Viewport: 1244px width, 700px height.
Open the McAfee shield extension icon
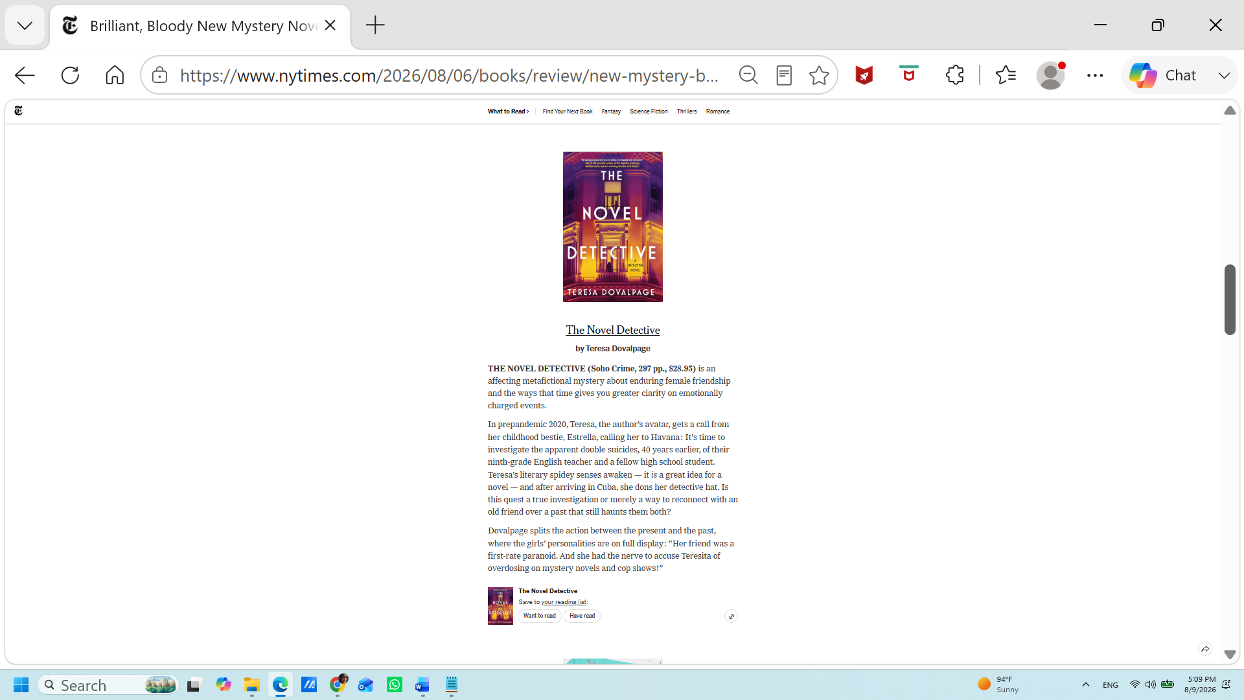click(909, 74)
